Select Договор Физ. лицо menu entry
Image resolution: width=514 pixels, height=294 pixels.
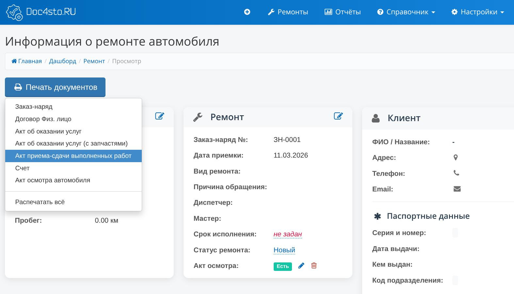pyautogui.click(x=73, y=119)
